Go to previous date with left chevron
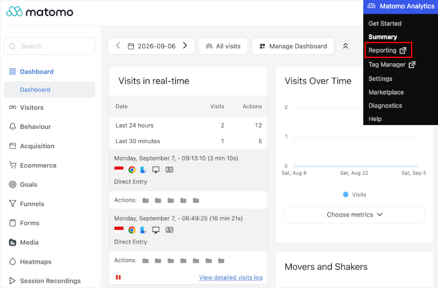Screen dimensions: 438x288 click(x=118, y=46)
